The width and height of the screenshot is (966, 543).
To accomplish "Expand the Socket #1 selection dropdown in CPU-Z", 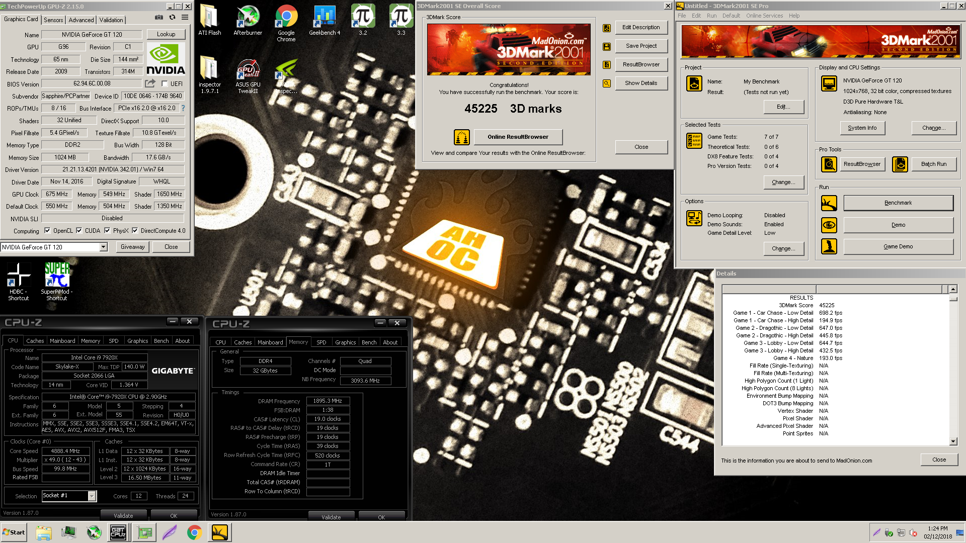I will (x=92, y=496).
